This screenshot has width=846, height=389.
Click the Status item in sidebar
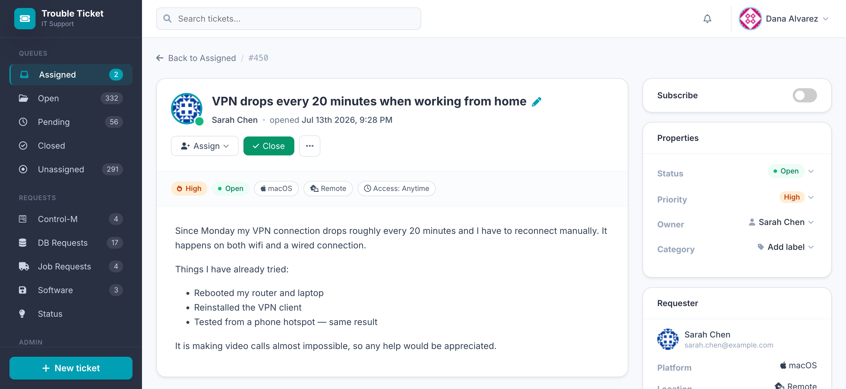tap(71, 314)
